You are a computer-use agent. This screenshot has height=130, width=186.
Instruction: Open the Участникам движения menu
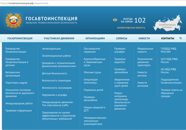pyautogui.click(x=59, y=38)
